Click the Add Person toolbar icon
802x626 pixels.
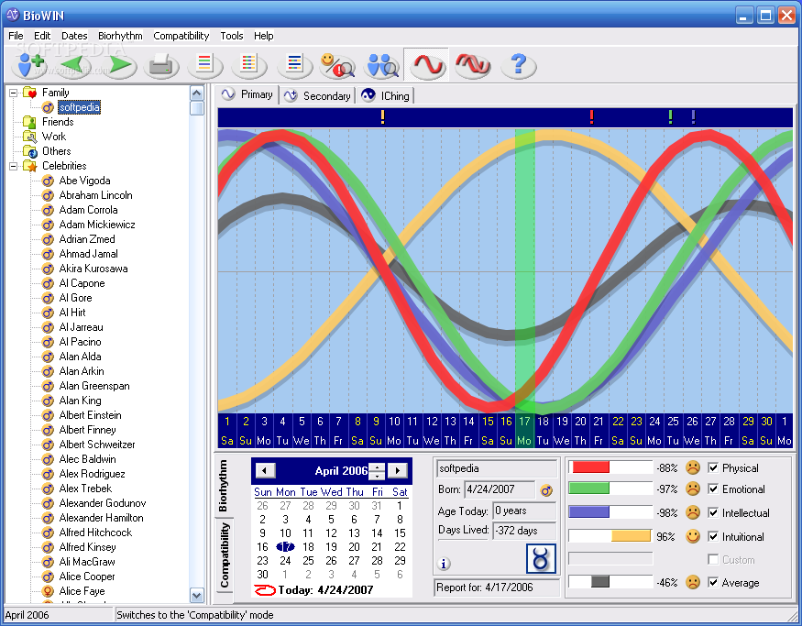tap(32, 65)
